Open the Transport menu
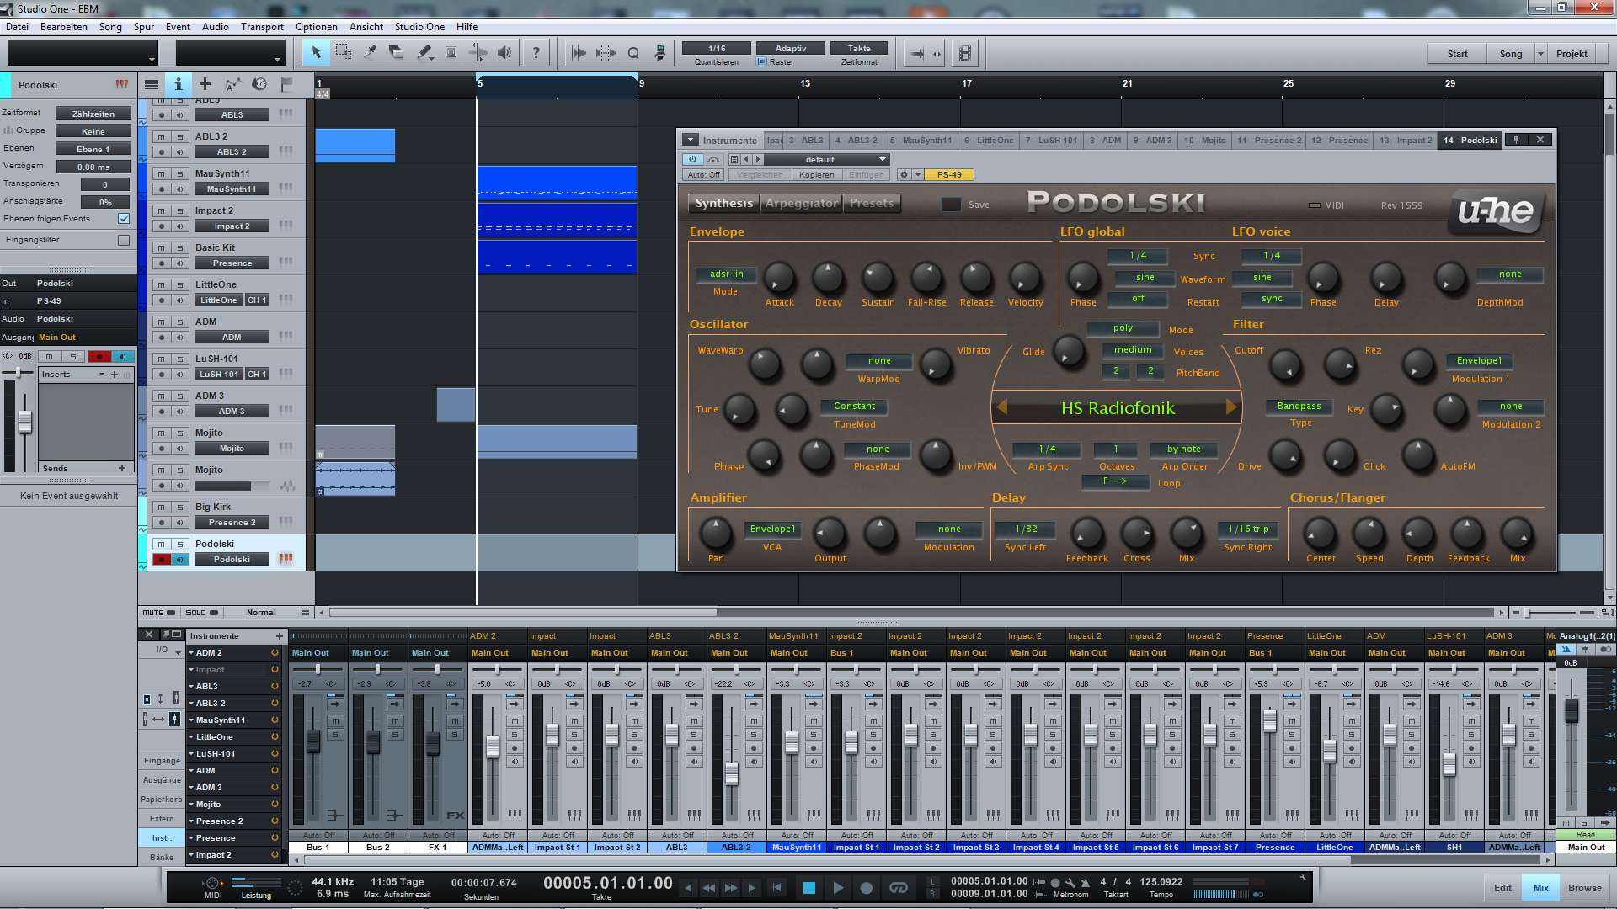 tap(262, 26)
